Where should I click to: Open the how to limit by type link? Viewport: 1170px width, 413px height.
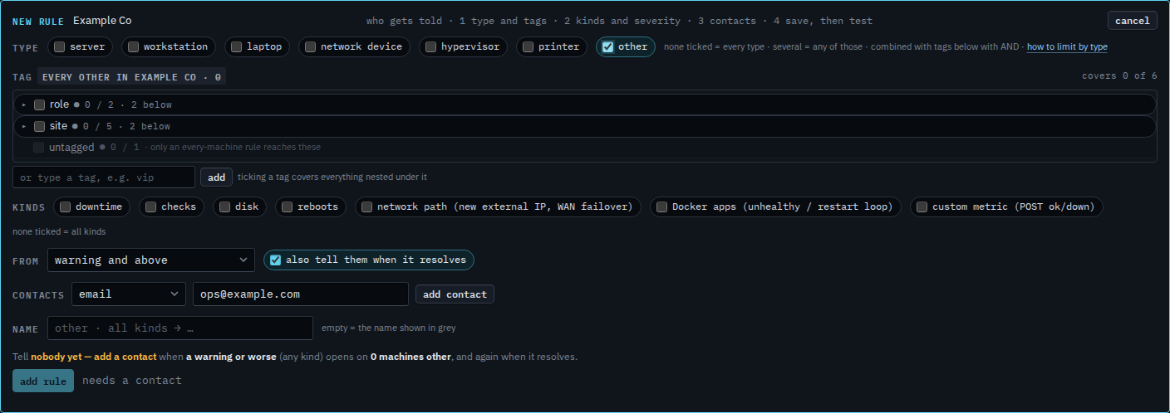pos(1067,47)
